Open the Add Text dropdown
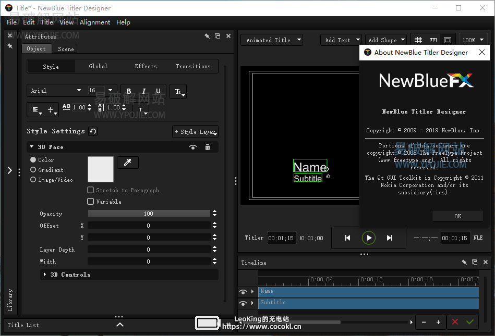 coord(341,40)
